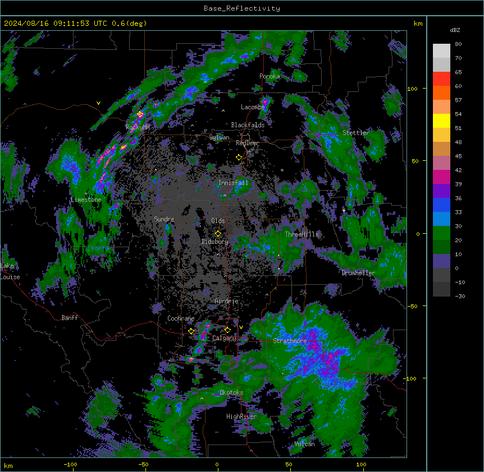Click the white plus marker west of Drumheller
Screen dimensions: 484x472
point(344,210)
